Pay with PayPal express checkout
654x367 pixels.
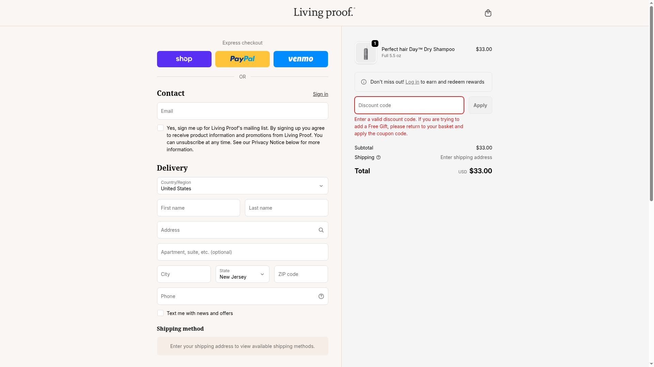tap(242, 59)
